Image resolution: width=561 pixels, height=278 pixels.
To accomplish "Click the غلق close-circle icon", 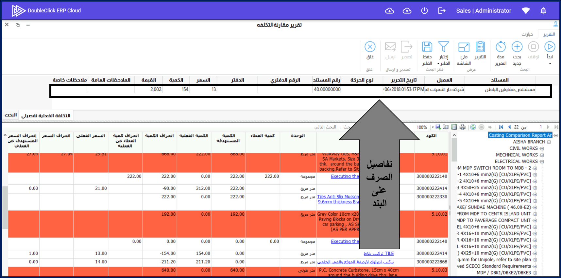I will (x=370, y=47).
